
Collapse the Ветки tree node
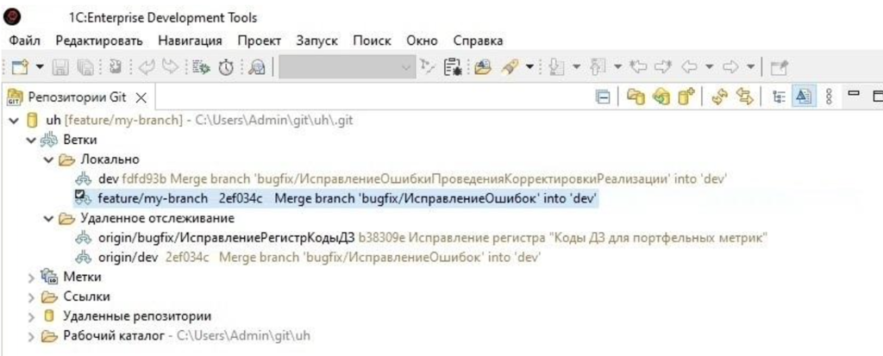click(x=31, y=140)
